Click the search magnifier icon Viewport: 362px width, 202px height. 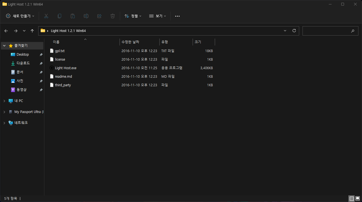click(353, 31)
